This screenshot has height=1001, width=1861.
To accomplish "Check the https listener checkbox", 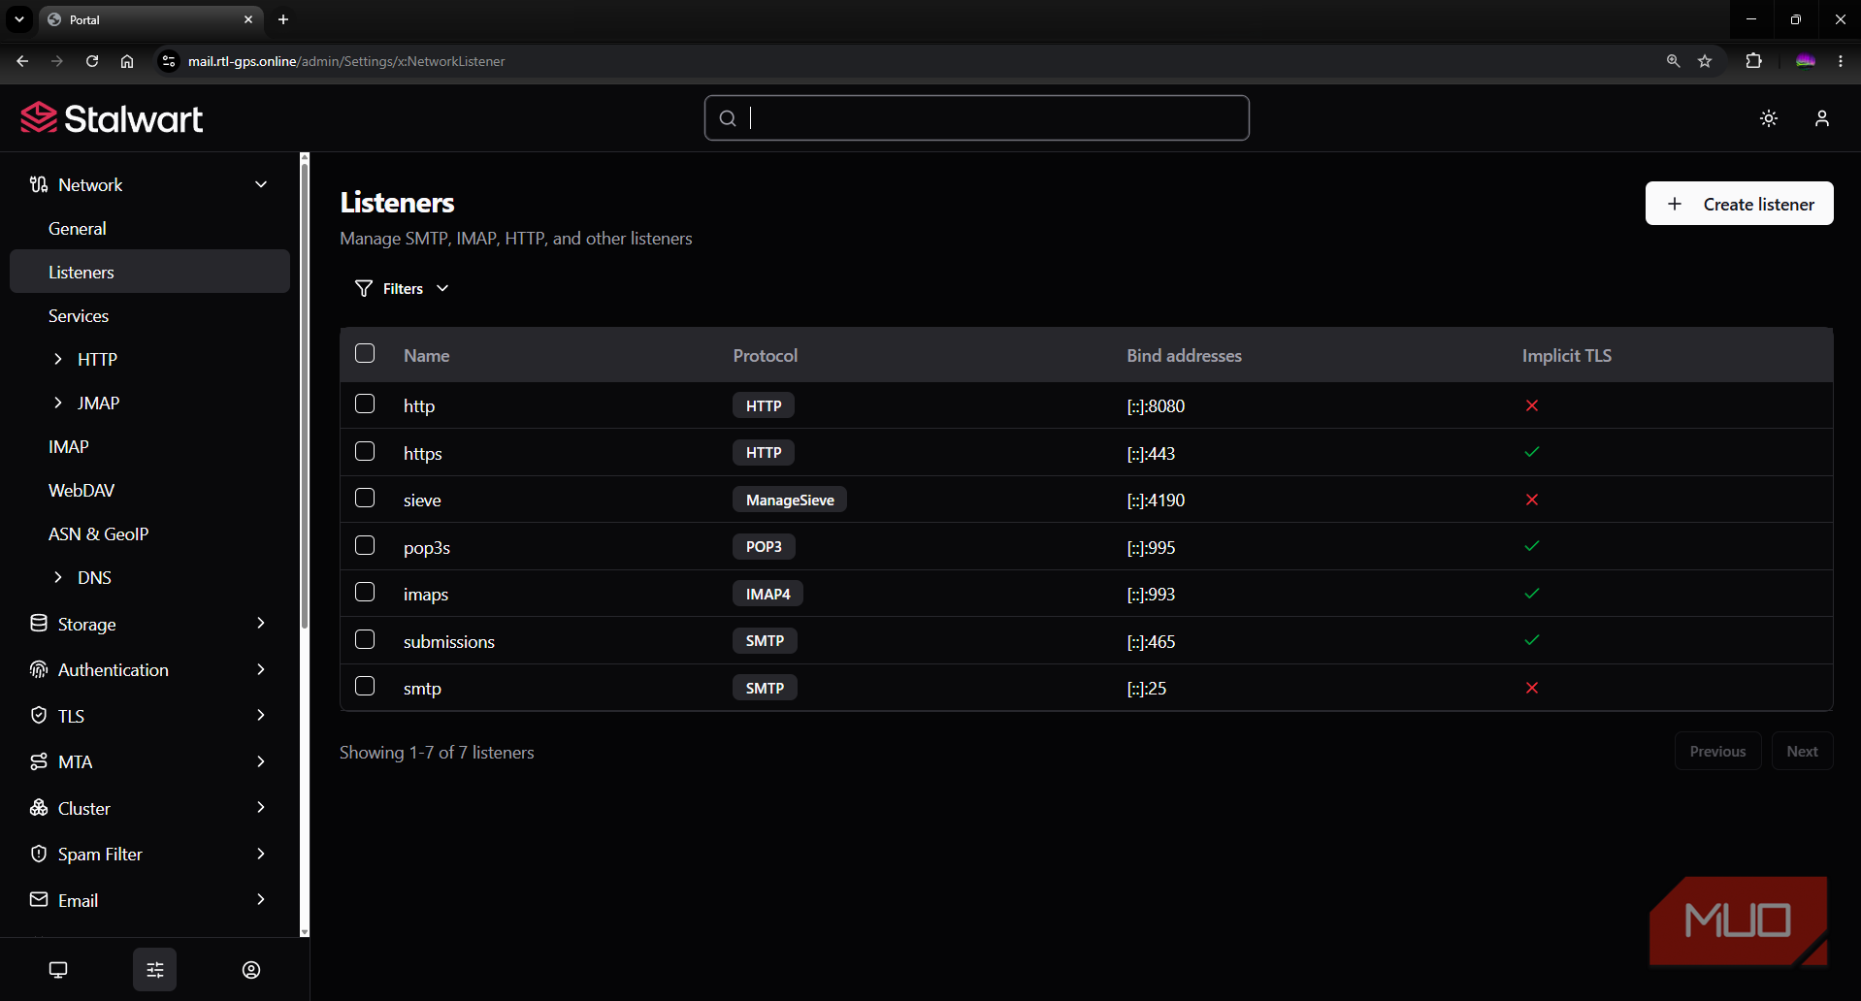I will click(x=365, y=451).
